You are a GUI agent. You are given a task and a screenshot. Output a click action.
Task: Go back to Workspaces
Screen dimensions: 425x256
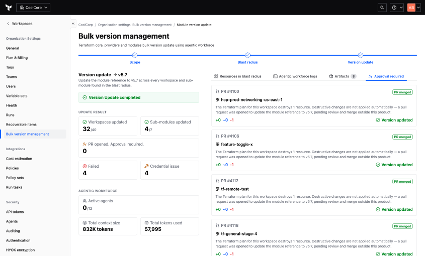click(x=20, y=24)
